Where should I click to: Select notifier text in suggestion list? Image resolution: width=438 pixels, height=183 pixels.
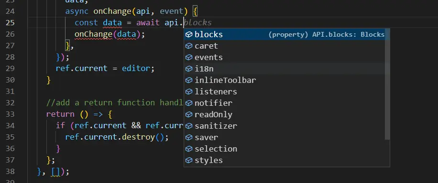tap(213, 103)
